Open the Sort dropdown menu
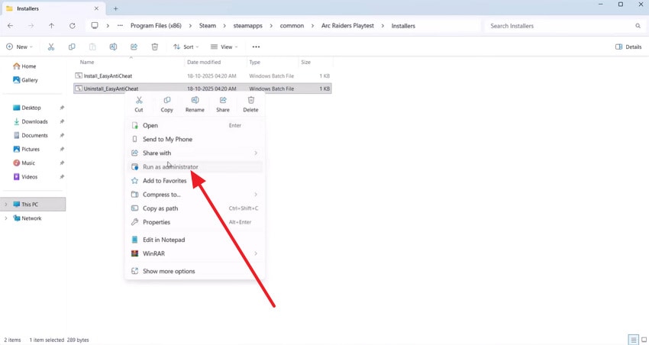The image size is (649, 345). click(x=186, y=47)
